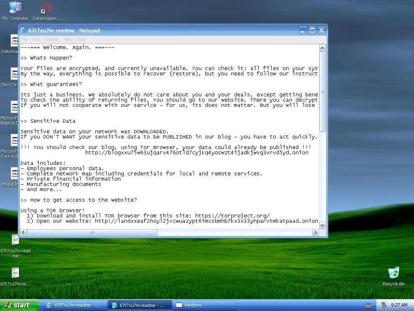The width and height of the screenshot is (414, 311).
Task: Click the '>> Whats Happen?' heading line
Action: coord(46,58)
